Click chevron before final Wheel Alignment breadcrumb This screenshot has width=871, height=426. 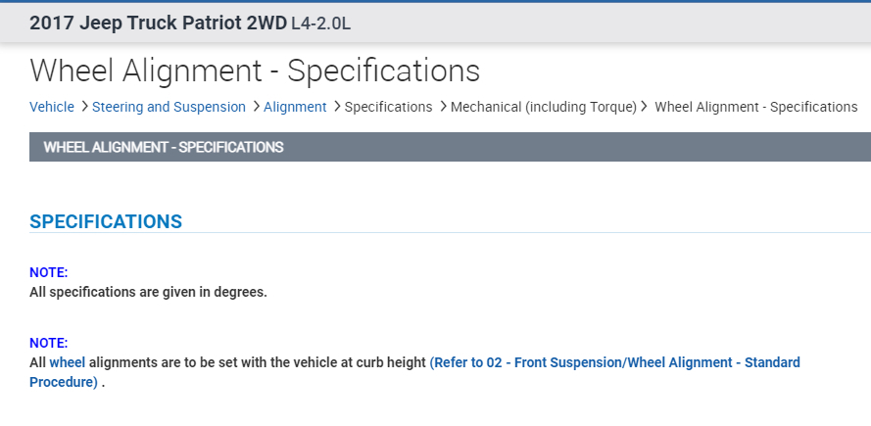(x=645, y=107)
